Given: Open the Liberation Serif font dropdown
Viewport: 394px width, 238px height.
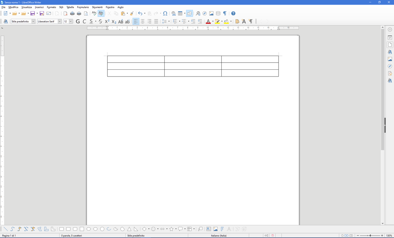Looking at the screenshot, I should pyautogui.click(x=60, y=21).
